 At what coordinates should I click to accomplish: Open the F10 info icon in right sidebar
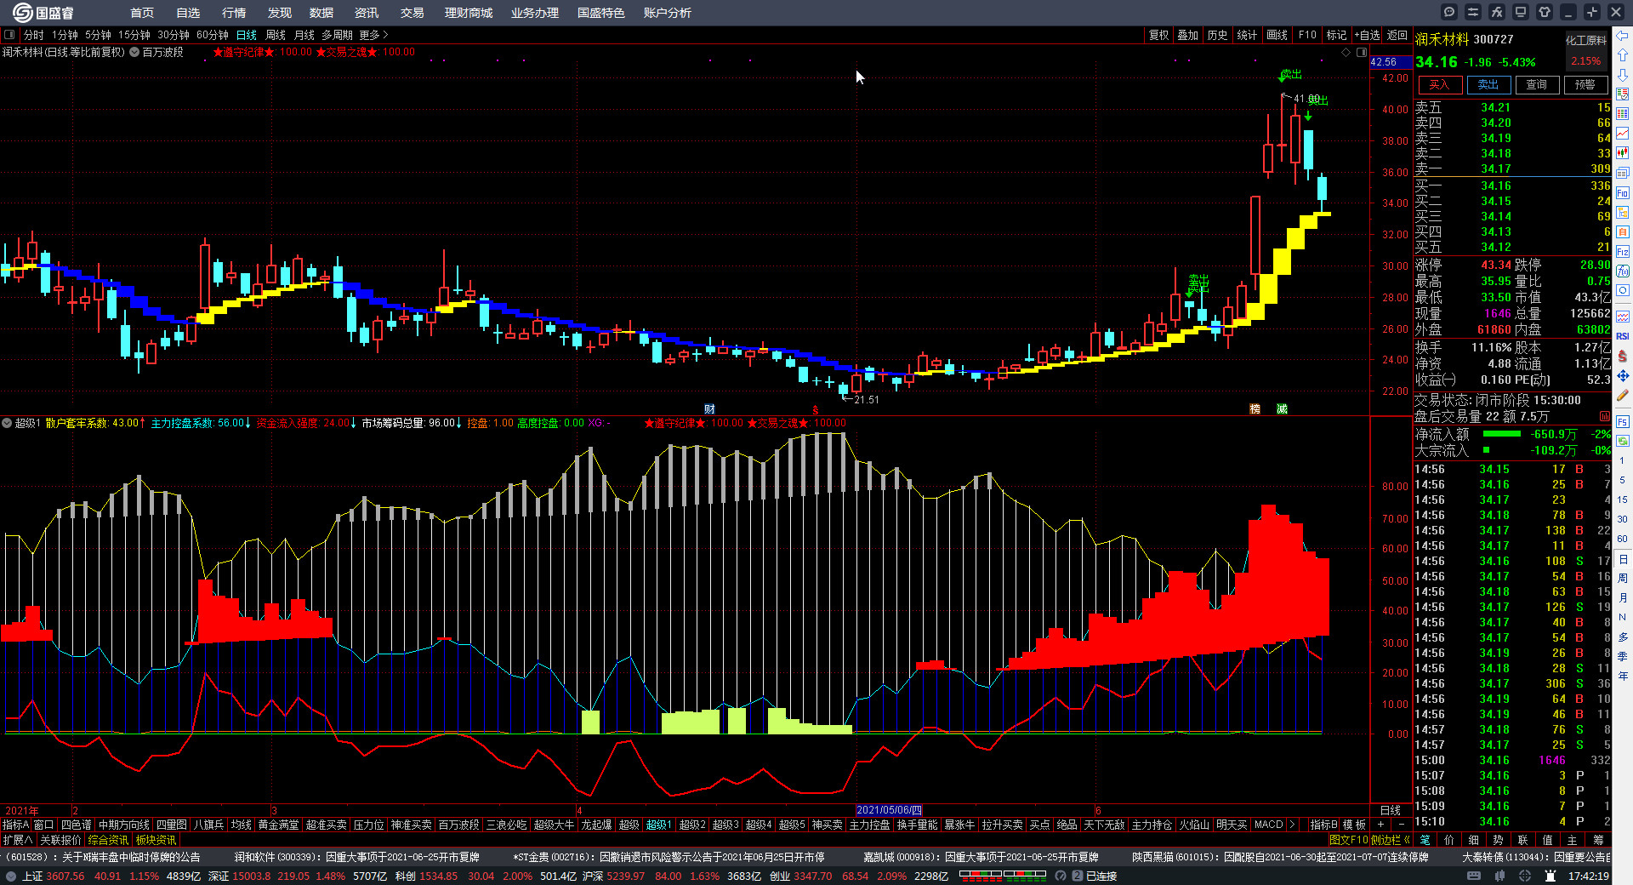(1623, 193)
